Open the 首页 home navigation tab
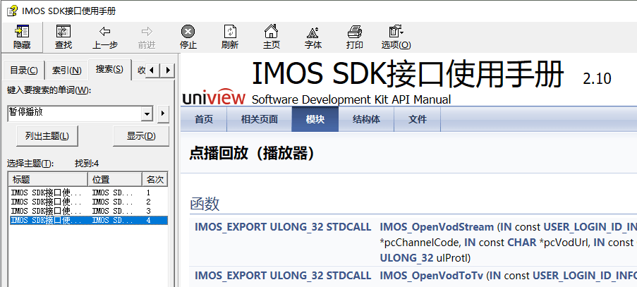This screenshot has height=287, width=637. coord(204,119)
